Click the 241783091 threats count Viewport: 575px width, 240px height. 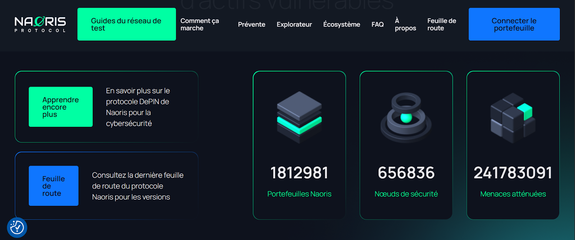pos(513,173)
